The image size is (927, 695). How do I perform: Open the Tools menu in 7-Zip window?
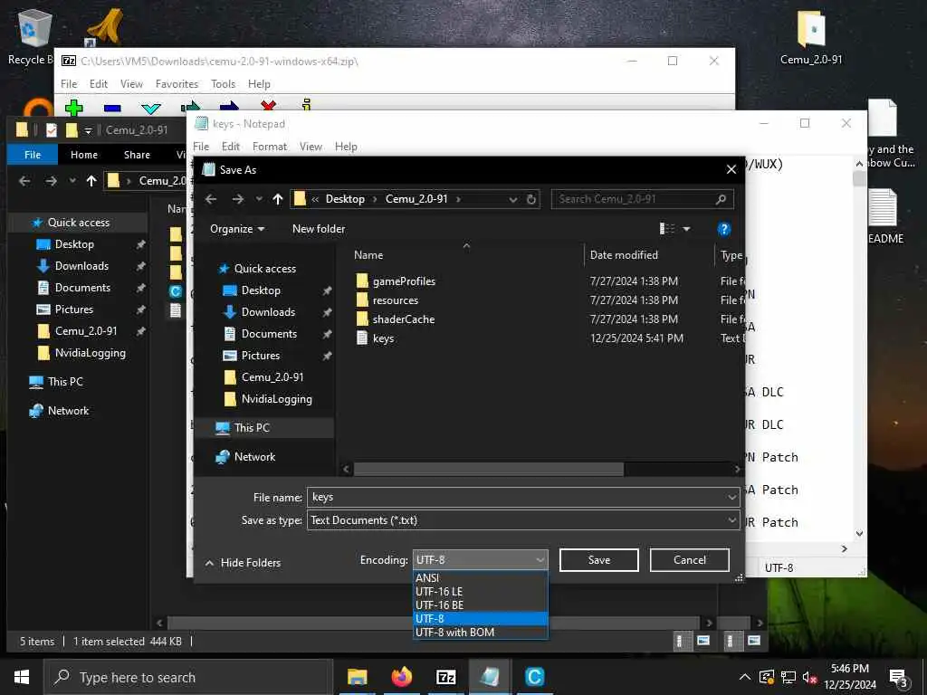pos(223,84)
